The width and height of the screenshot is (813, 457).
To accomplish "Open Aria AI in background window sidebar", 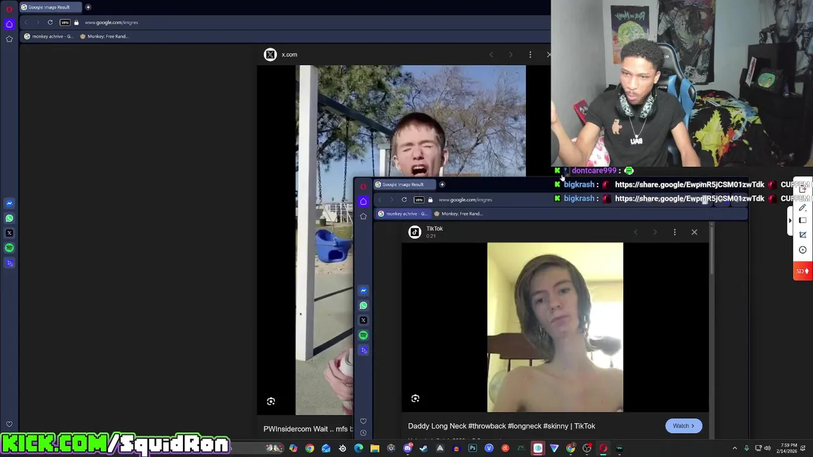I will click(9, 262).
